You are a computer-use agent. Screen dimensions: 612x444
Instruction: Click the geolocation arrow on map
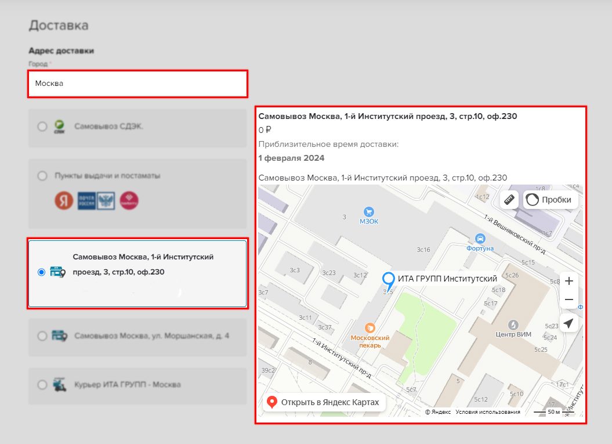coord(569,323)
